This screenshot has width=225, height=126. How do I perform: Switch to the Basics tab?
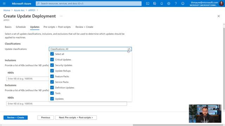pos(8,27)
